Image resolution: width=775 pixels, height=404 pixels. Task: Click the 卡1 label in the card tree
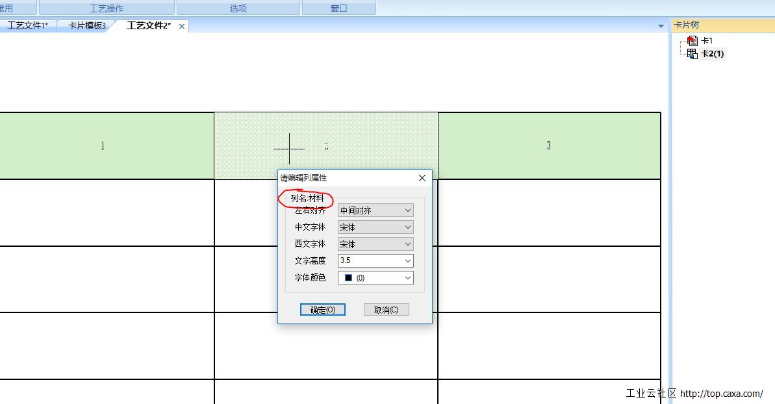(x=707, y=41)
